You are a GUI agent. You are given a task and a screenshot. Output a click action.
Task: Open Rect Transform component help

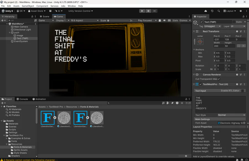[237, 31]
